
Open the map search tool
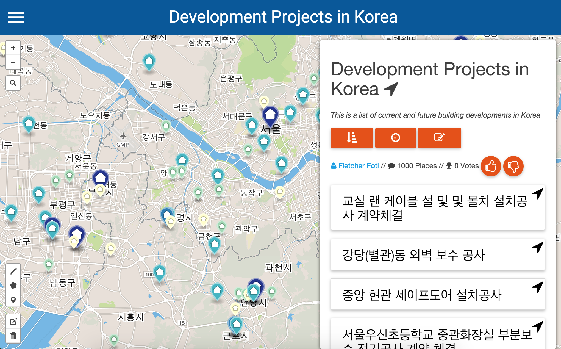coord(13,83)
